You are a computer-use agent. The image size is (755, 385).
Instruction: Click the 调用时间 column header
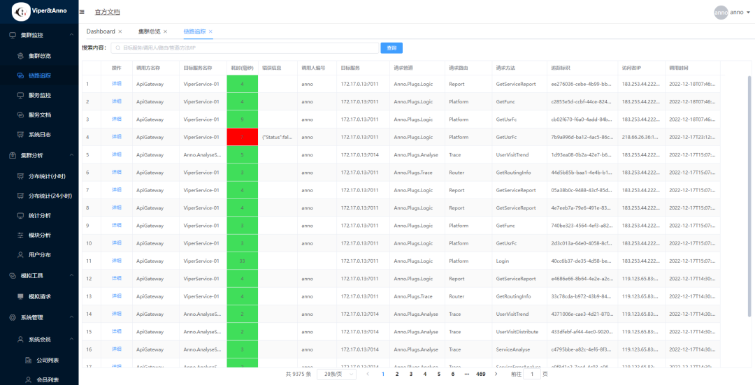tap(692, 68)
